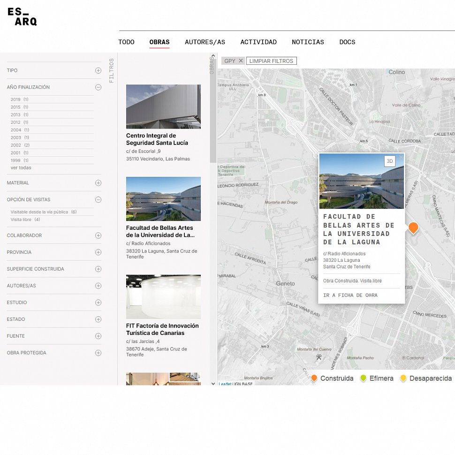Viewport: 455px width, 455px height.
Task: Expand the TIPO filter section
Action: point(98,70)
